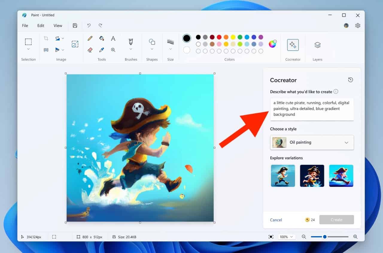Viewport: 383px width, 253px height.
Task: Open the Cocreator history
Action: pos(350,80)
